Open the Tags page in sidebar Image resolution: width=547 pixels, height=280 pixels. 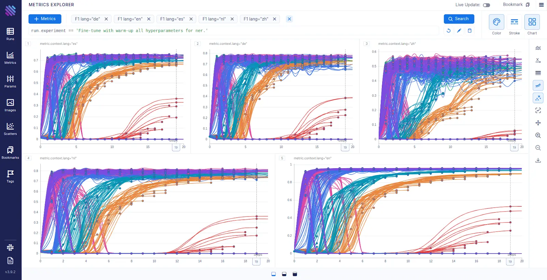[x=10, y=176]
